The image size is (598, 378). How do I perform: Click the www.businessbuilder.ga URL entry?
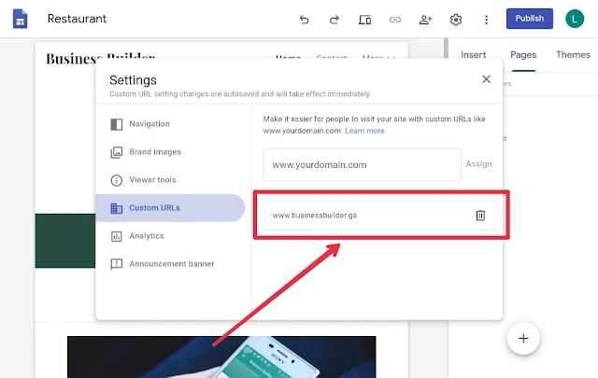coord(315,216)
